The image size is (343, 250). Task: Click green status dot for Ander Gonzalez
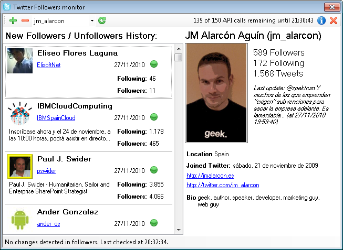(154, 223)
